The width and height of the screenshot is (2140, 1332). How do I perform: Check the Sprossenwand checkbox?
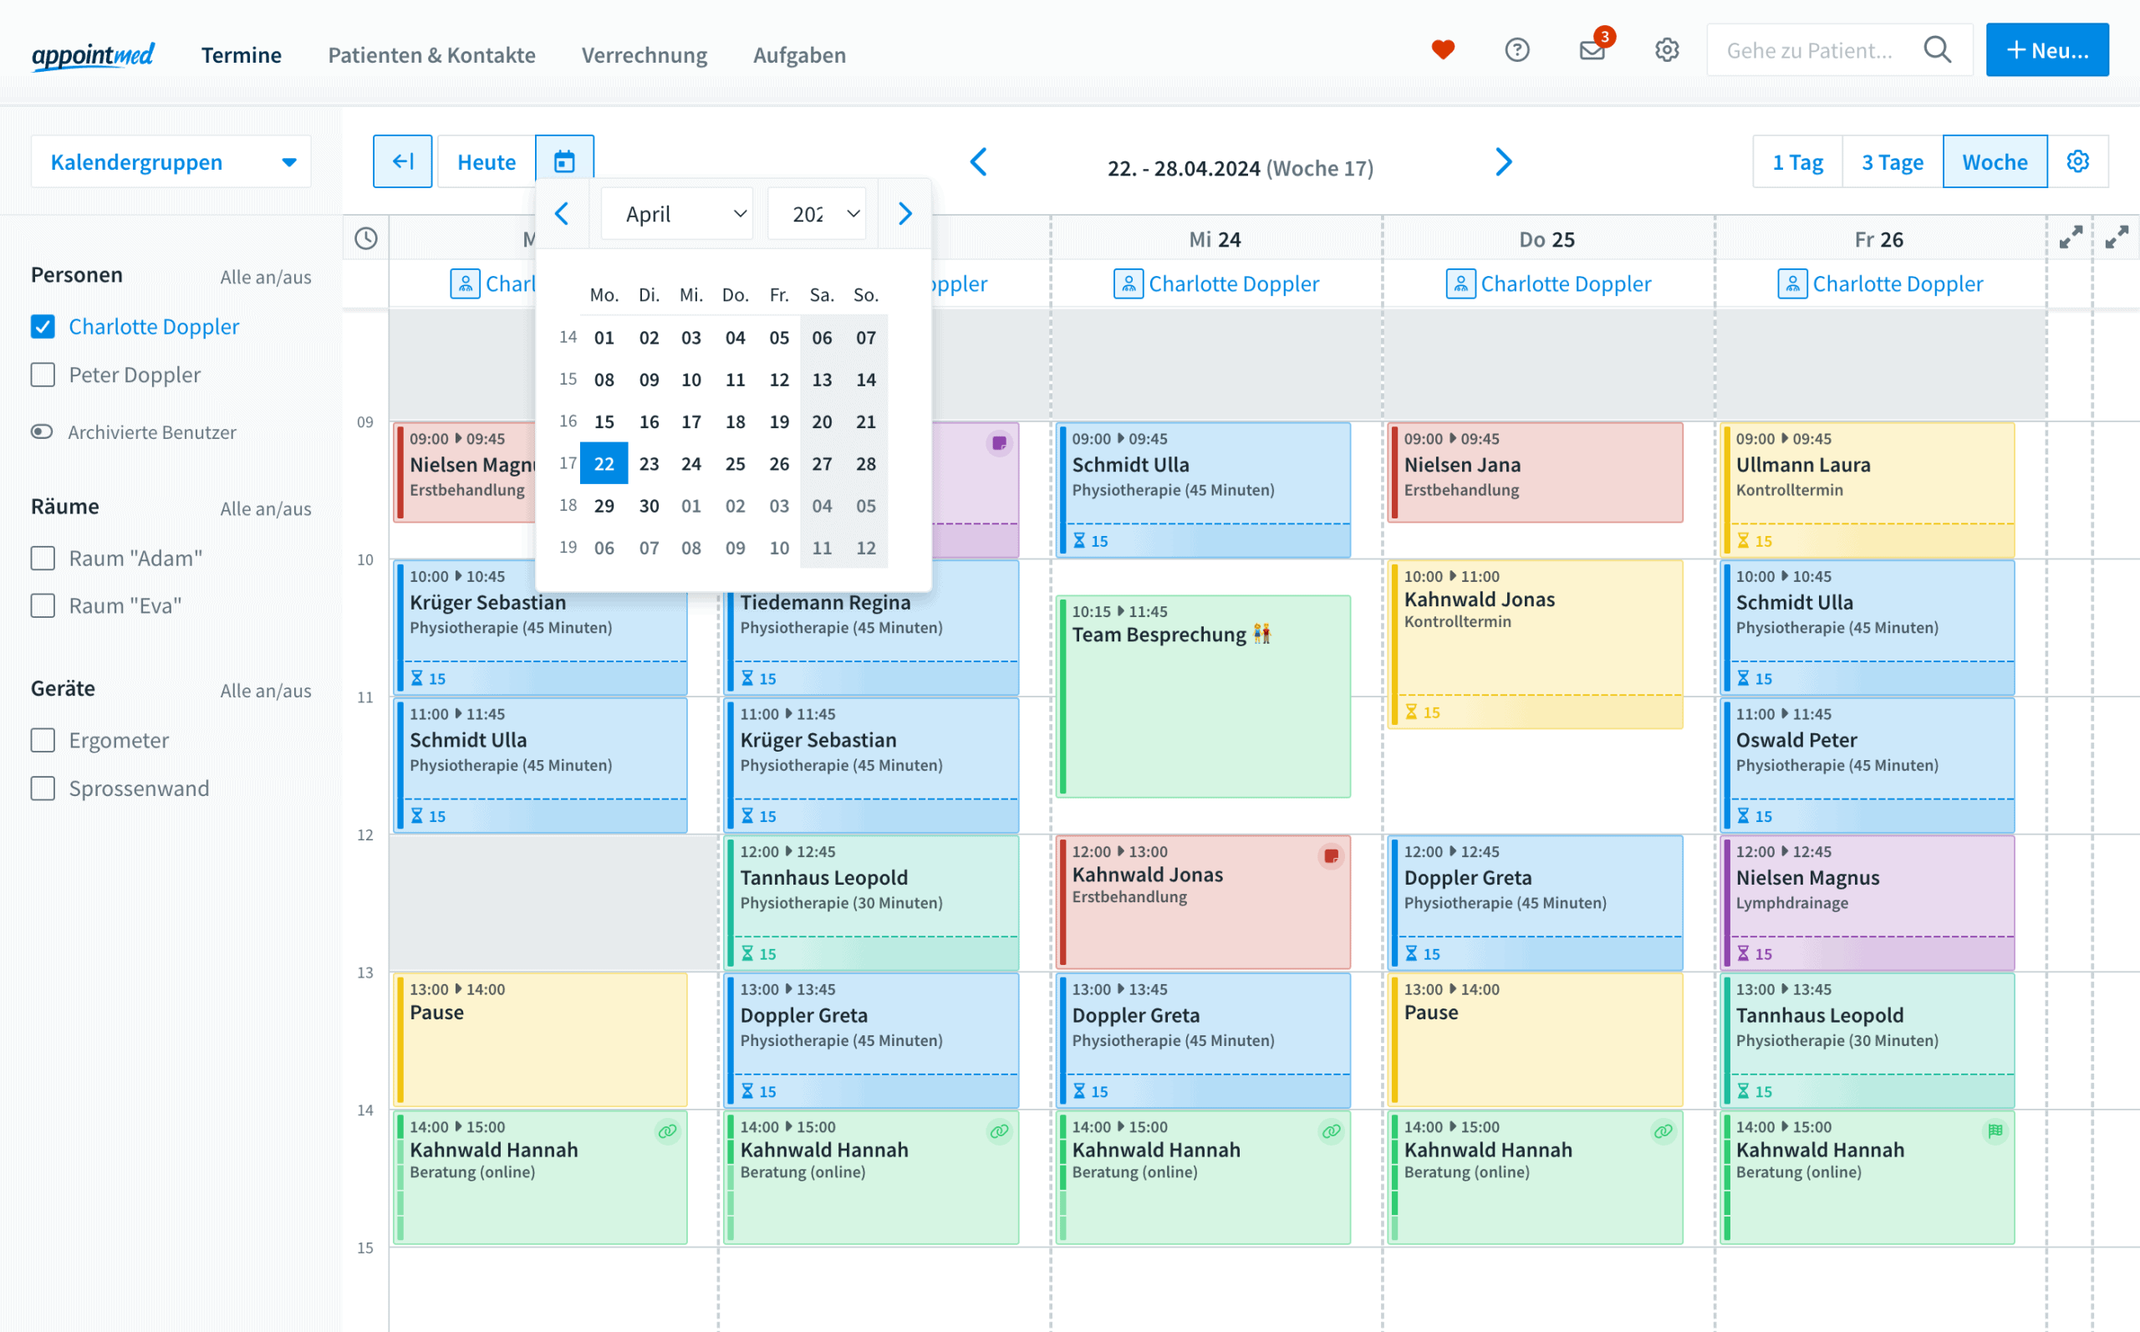pos(43,788)
